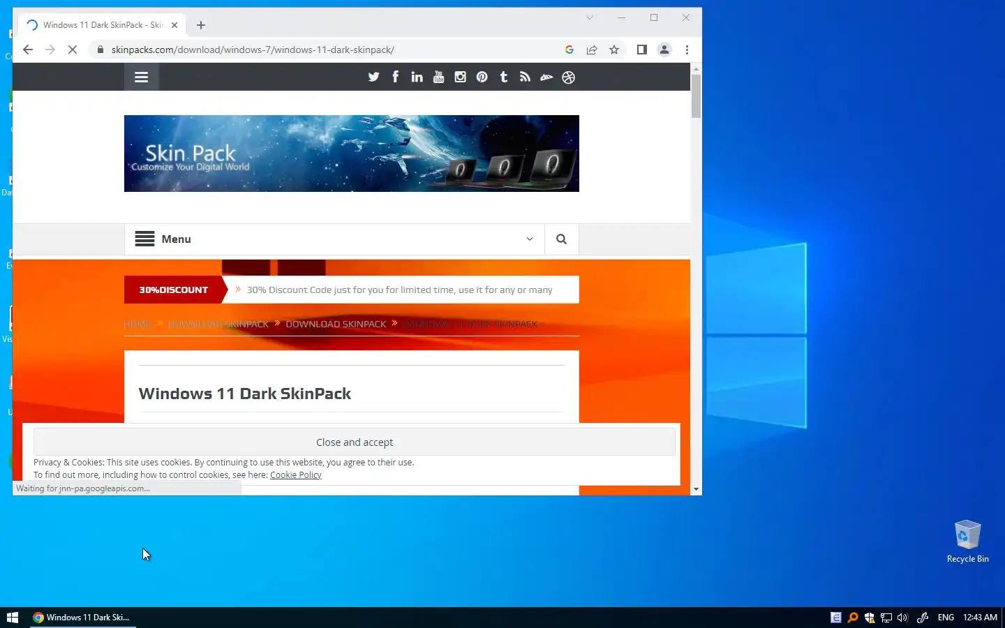The width and height of the screenshot is (1005, 628).
Task: Open the DeviantArt social link icon
Action: pyautogui.click(x=546, y=77)
